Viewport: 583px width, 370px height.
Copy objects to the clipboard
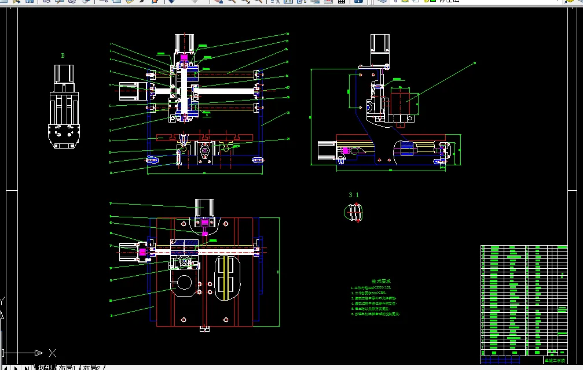(x=116, y=2)
